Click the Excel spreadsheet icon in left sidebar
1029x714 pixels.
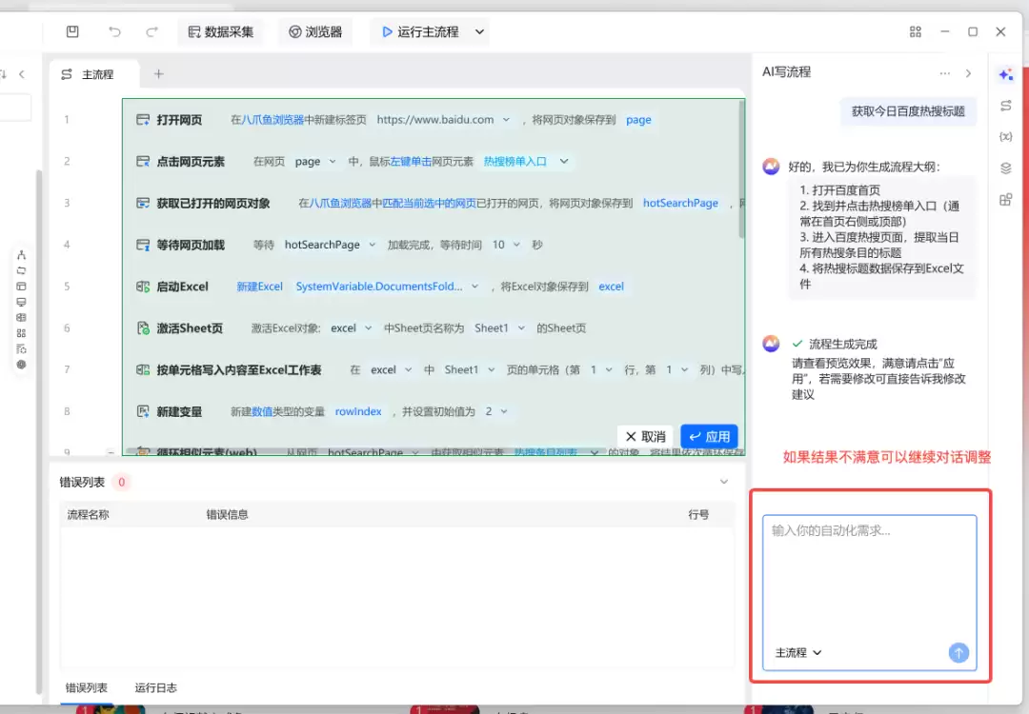coord(21,317)
